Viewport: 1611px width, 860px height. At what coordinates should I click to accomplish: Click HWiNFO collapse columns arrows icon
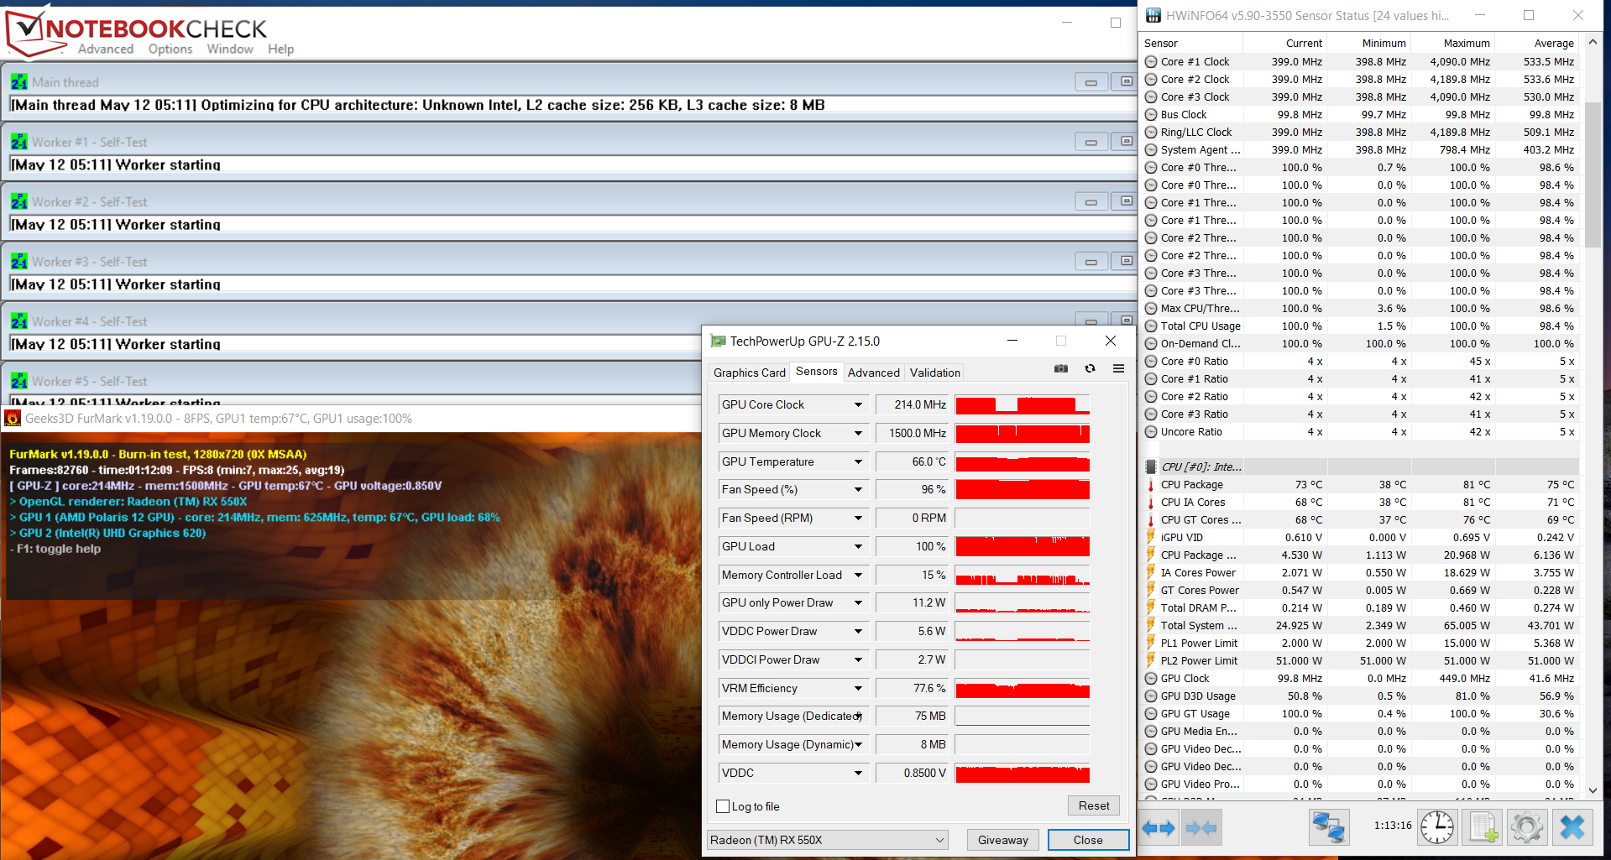tap(1200, 828)
